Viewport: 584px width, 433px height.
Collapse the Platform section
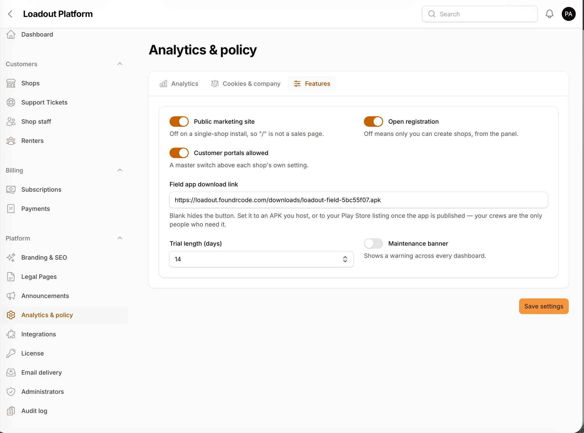pos(120,238)
